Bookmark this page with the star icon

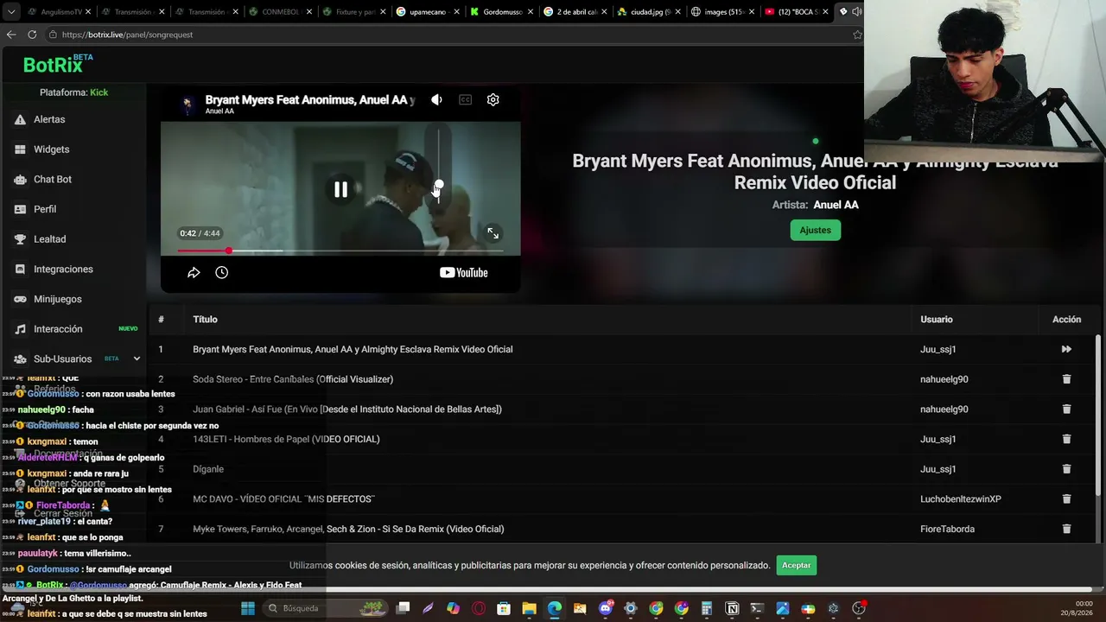point(857,35)
